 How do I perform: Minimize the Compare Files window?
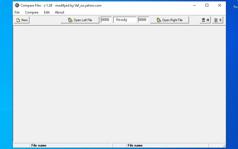(195, 5)
